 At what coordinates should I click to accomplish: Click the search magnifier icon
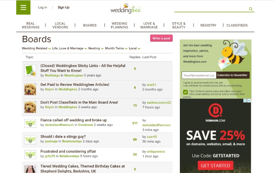click(250, 9)
